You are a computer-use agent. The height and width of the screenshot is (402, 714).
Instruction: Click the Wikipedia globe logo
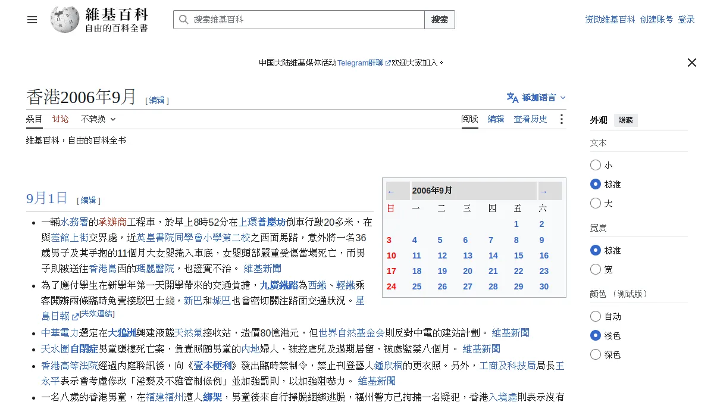[x=64, y=20]
